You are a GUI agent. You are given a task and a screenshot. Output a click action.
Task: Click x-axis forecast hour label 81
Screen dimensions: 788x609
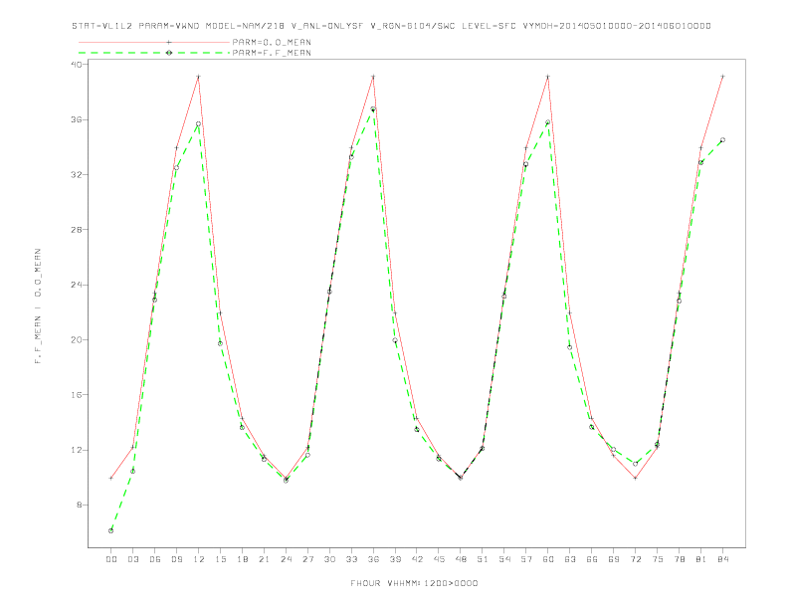tap(701, 559)
